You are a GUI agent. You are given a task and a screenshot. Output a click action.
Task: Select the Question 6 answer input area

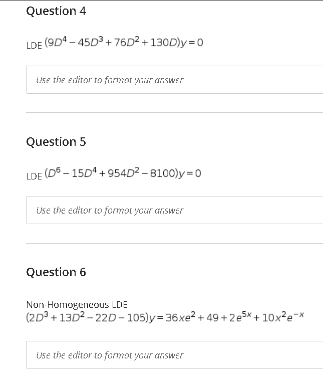175,355
